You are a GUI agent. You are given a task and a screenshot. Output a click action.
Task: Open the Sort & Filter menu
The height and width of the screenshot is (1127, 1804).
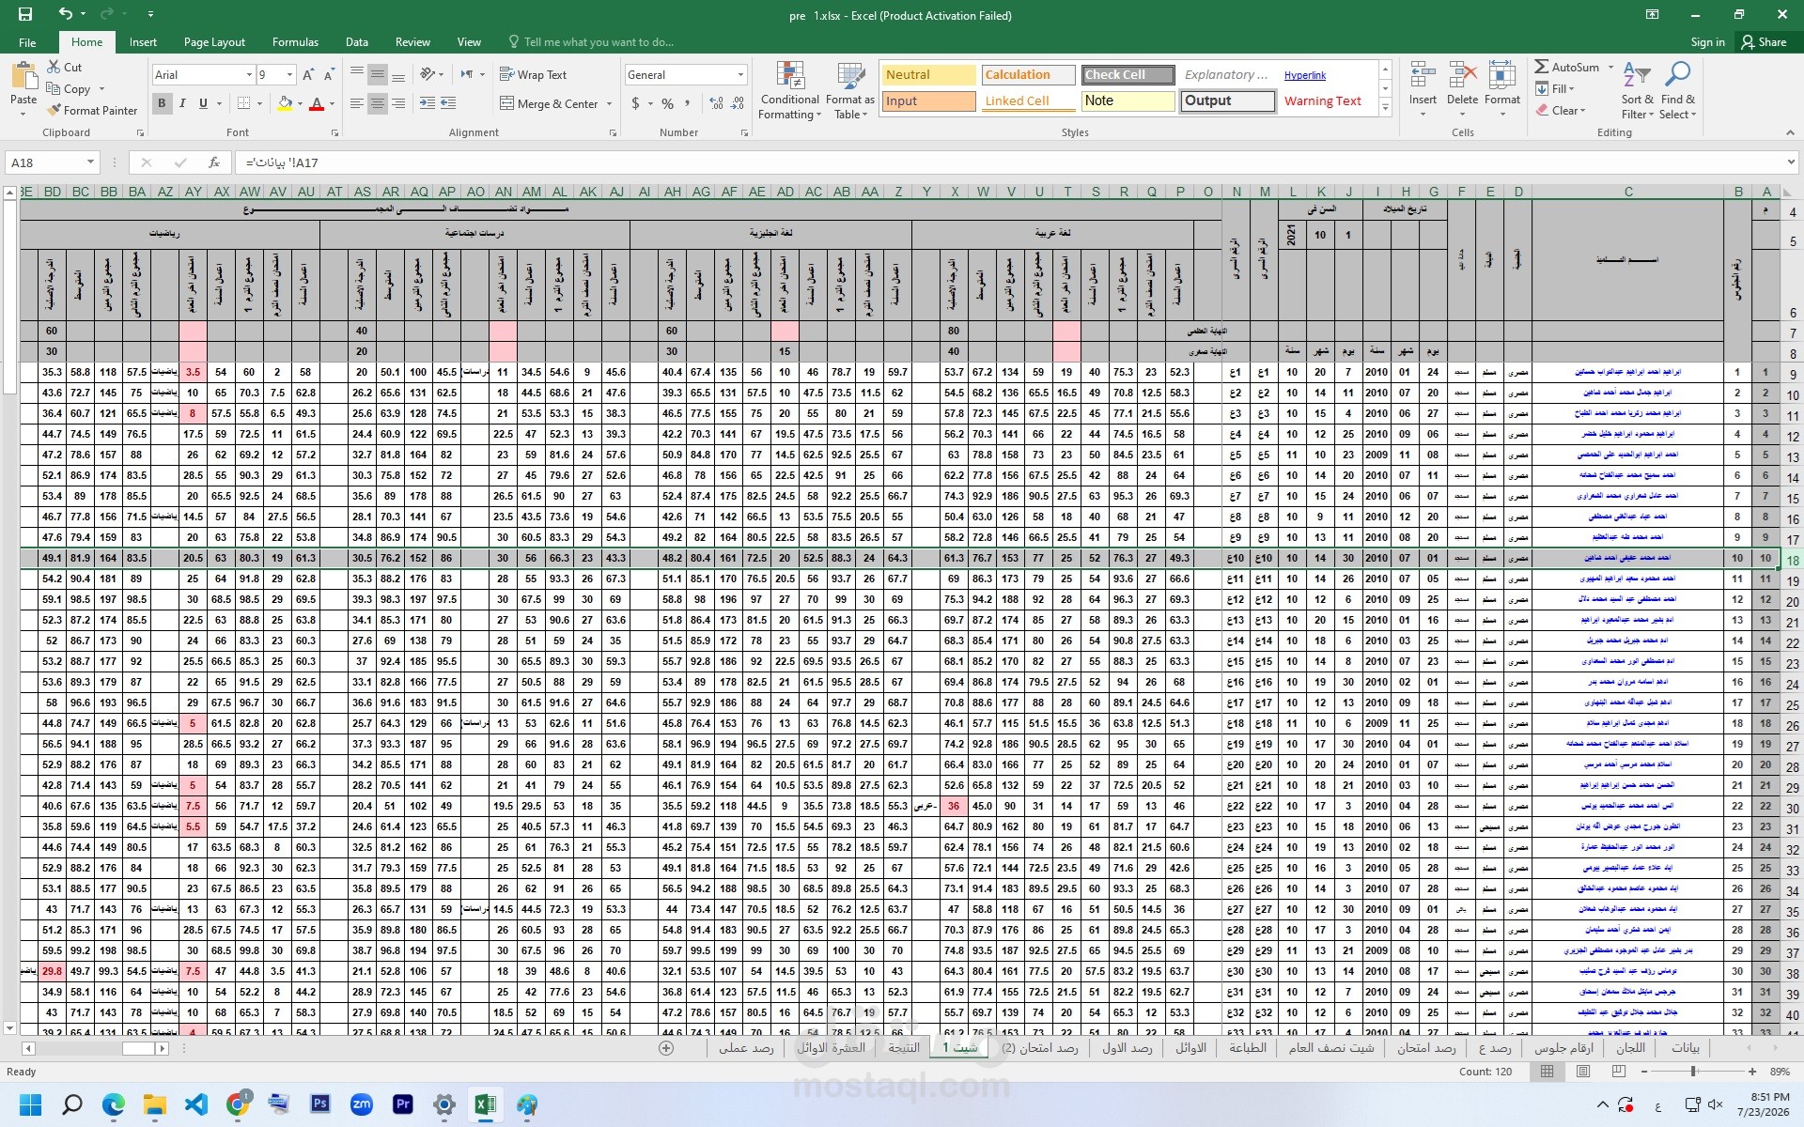pos(1636,91)
